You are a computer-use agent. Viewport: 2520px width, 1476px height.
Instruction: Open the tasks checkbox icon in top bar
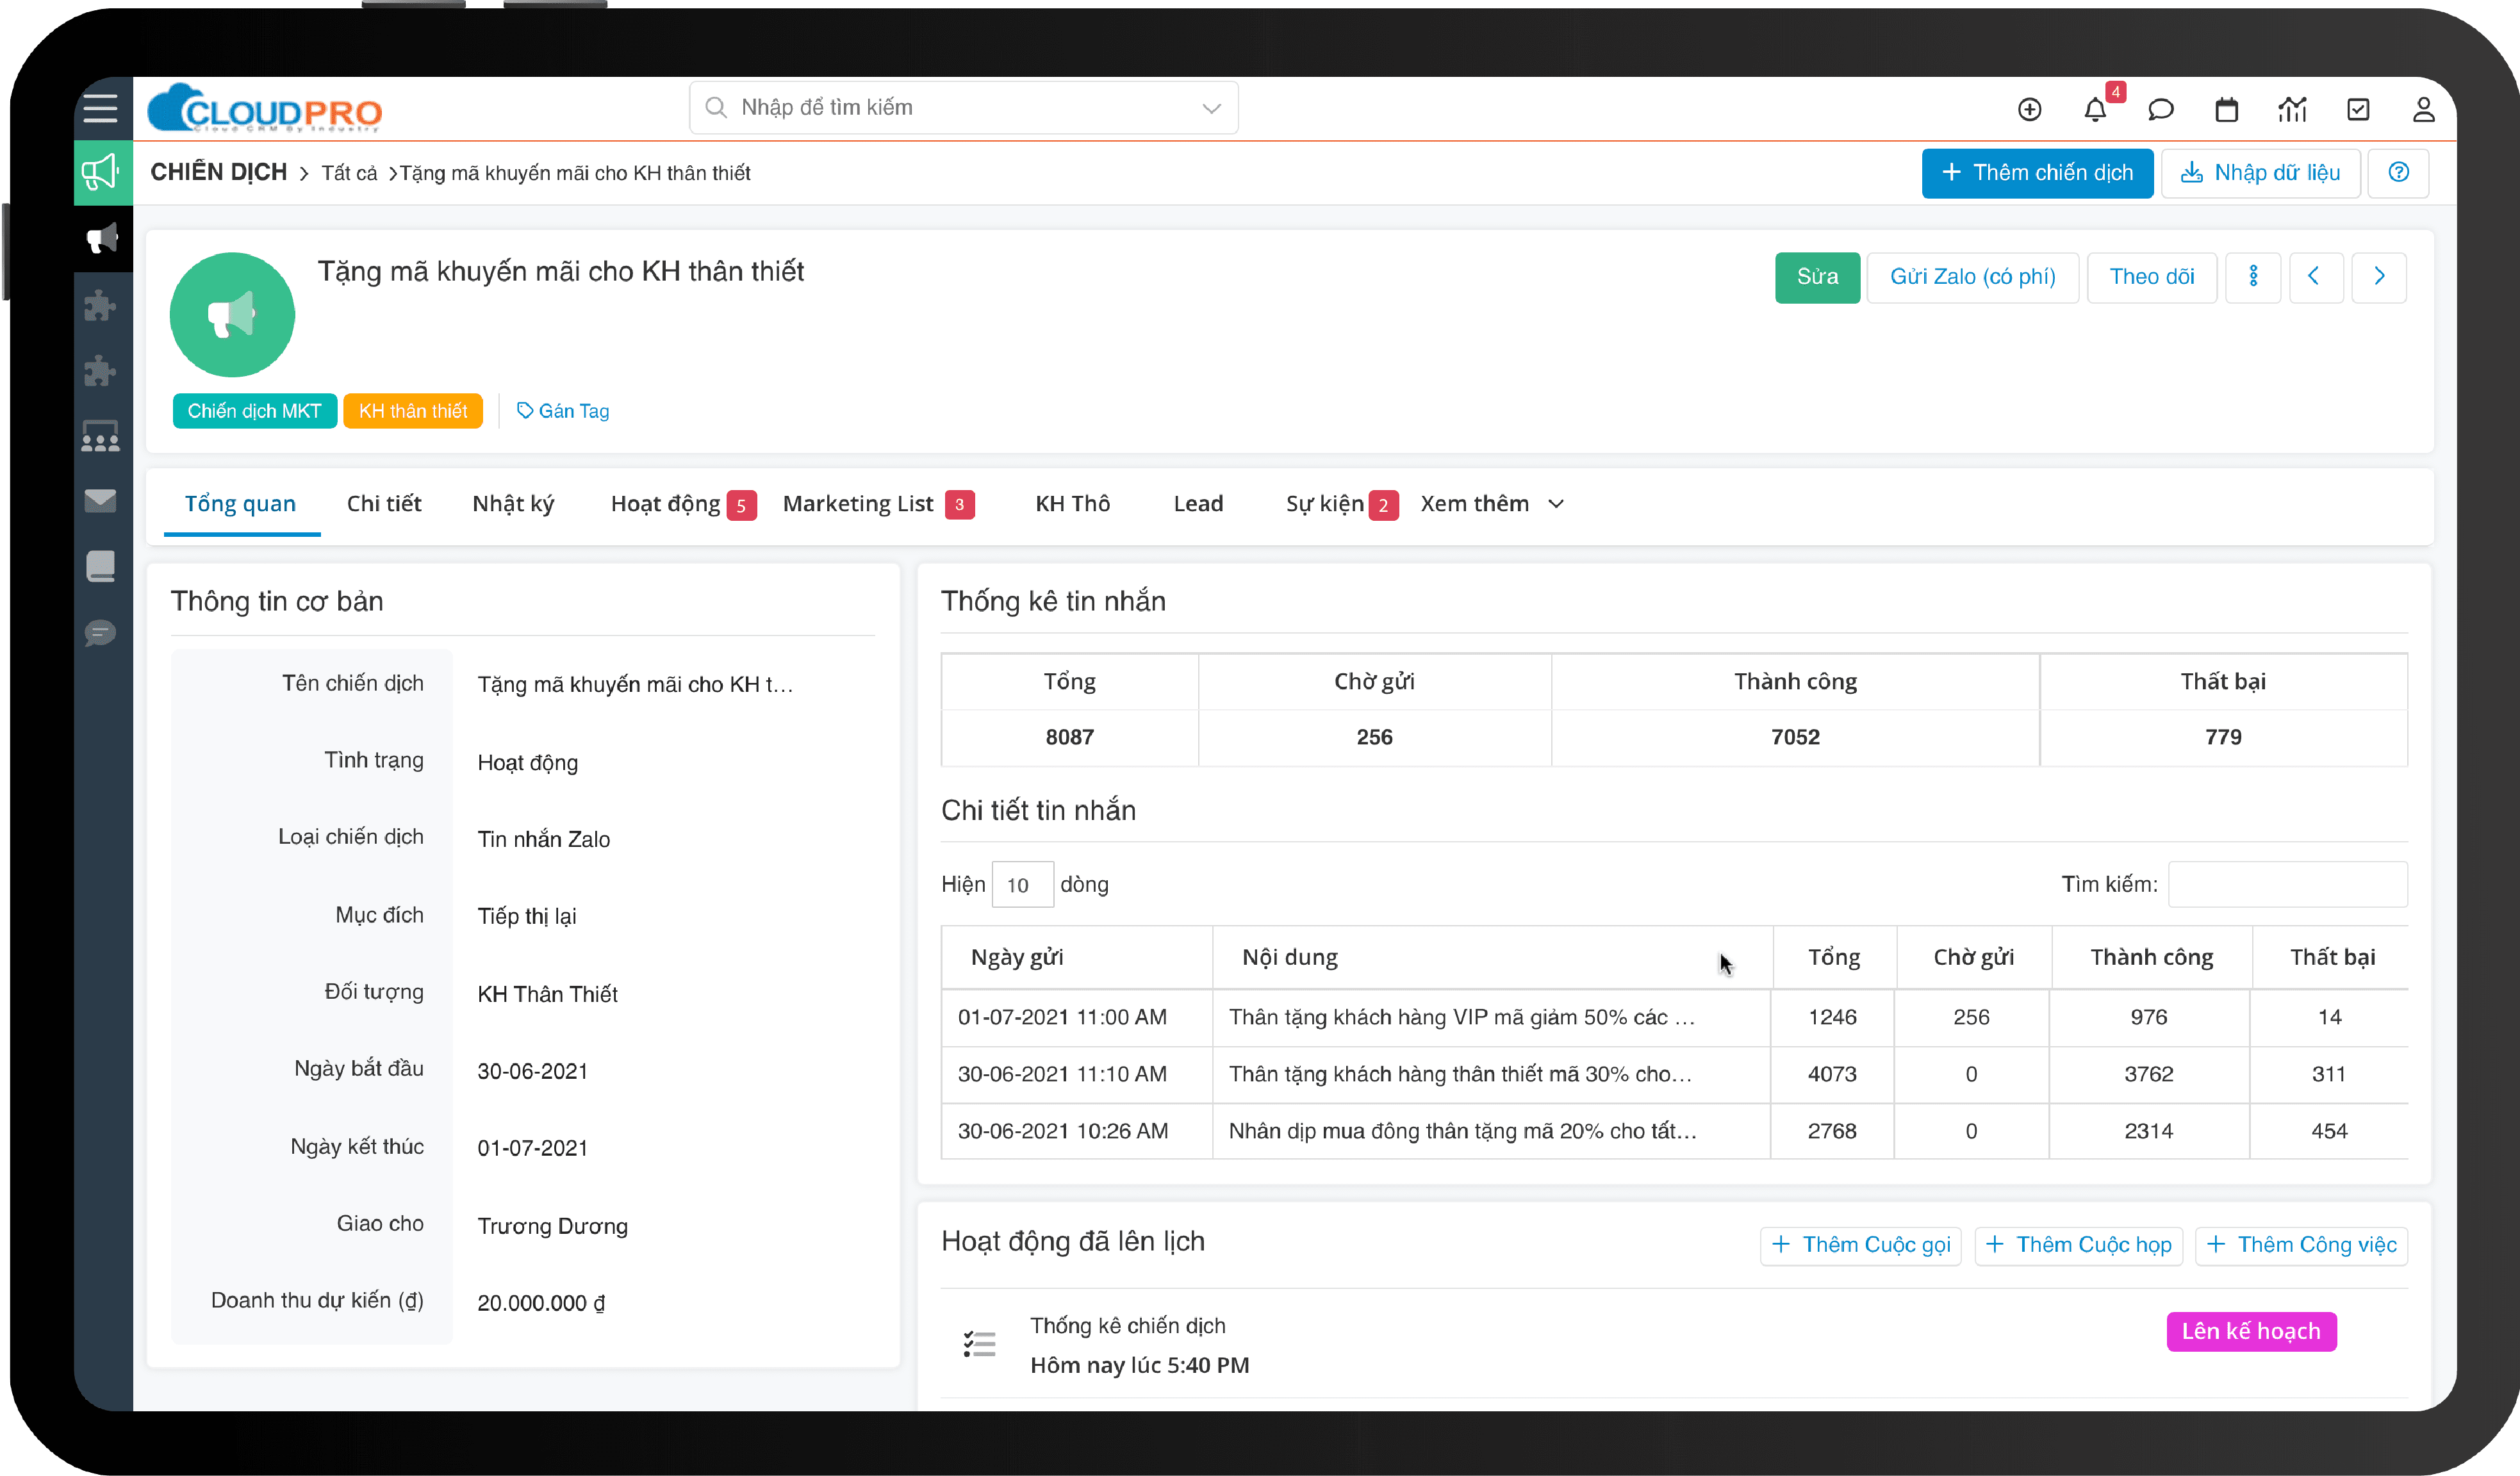point(2358,109)
